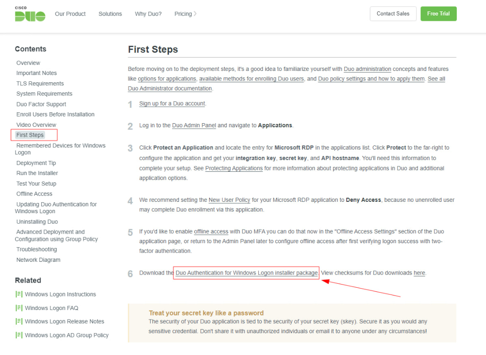The width and height of the screenshot is (486, 355).
Task: View checksums via the here link
Action: click(419, 273)
